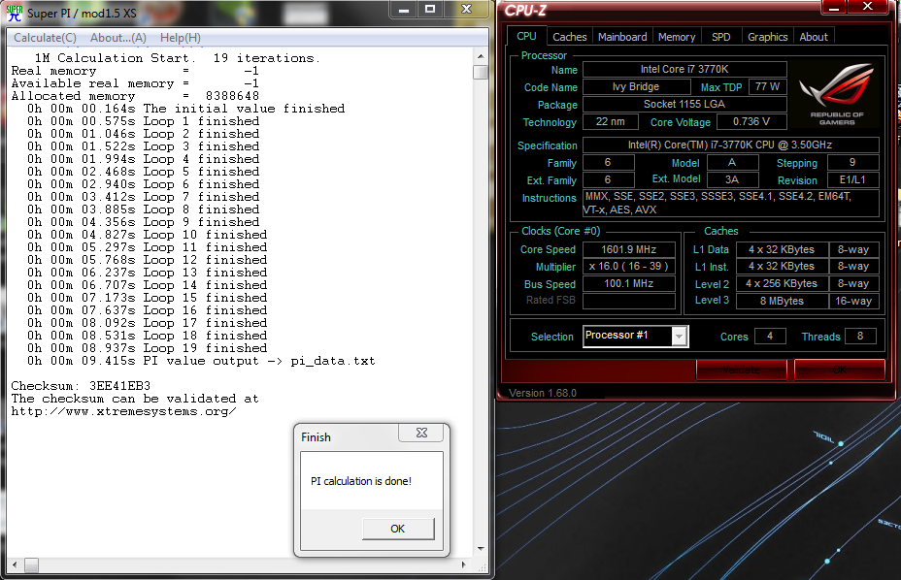Switch to the Mainboard tab
Screen dimensions: 901x580
click(x=622, y=37)
